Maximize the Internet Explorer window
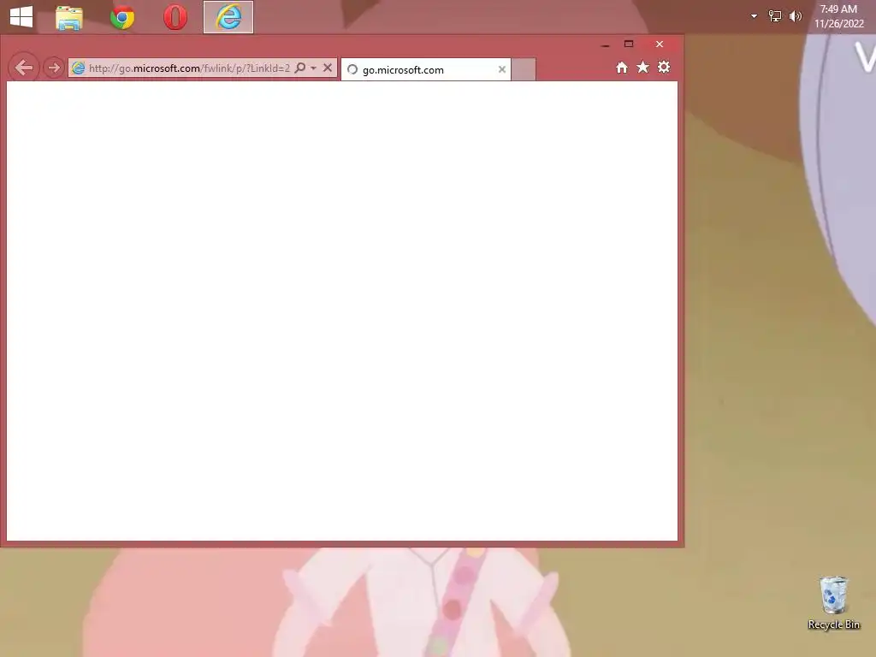 [x=629, y=44]
